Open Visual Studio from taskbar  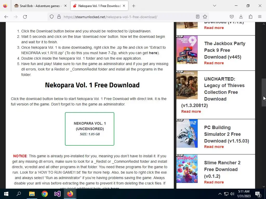click(x=57, y=194)
